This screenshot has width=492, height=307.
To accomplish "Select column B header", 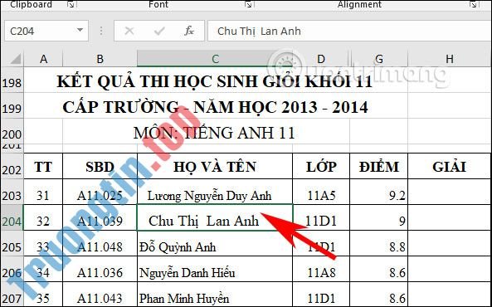I will (100, 59).
